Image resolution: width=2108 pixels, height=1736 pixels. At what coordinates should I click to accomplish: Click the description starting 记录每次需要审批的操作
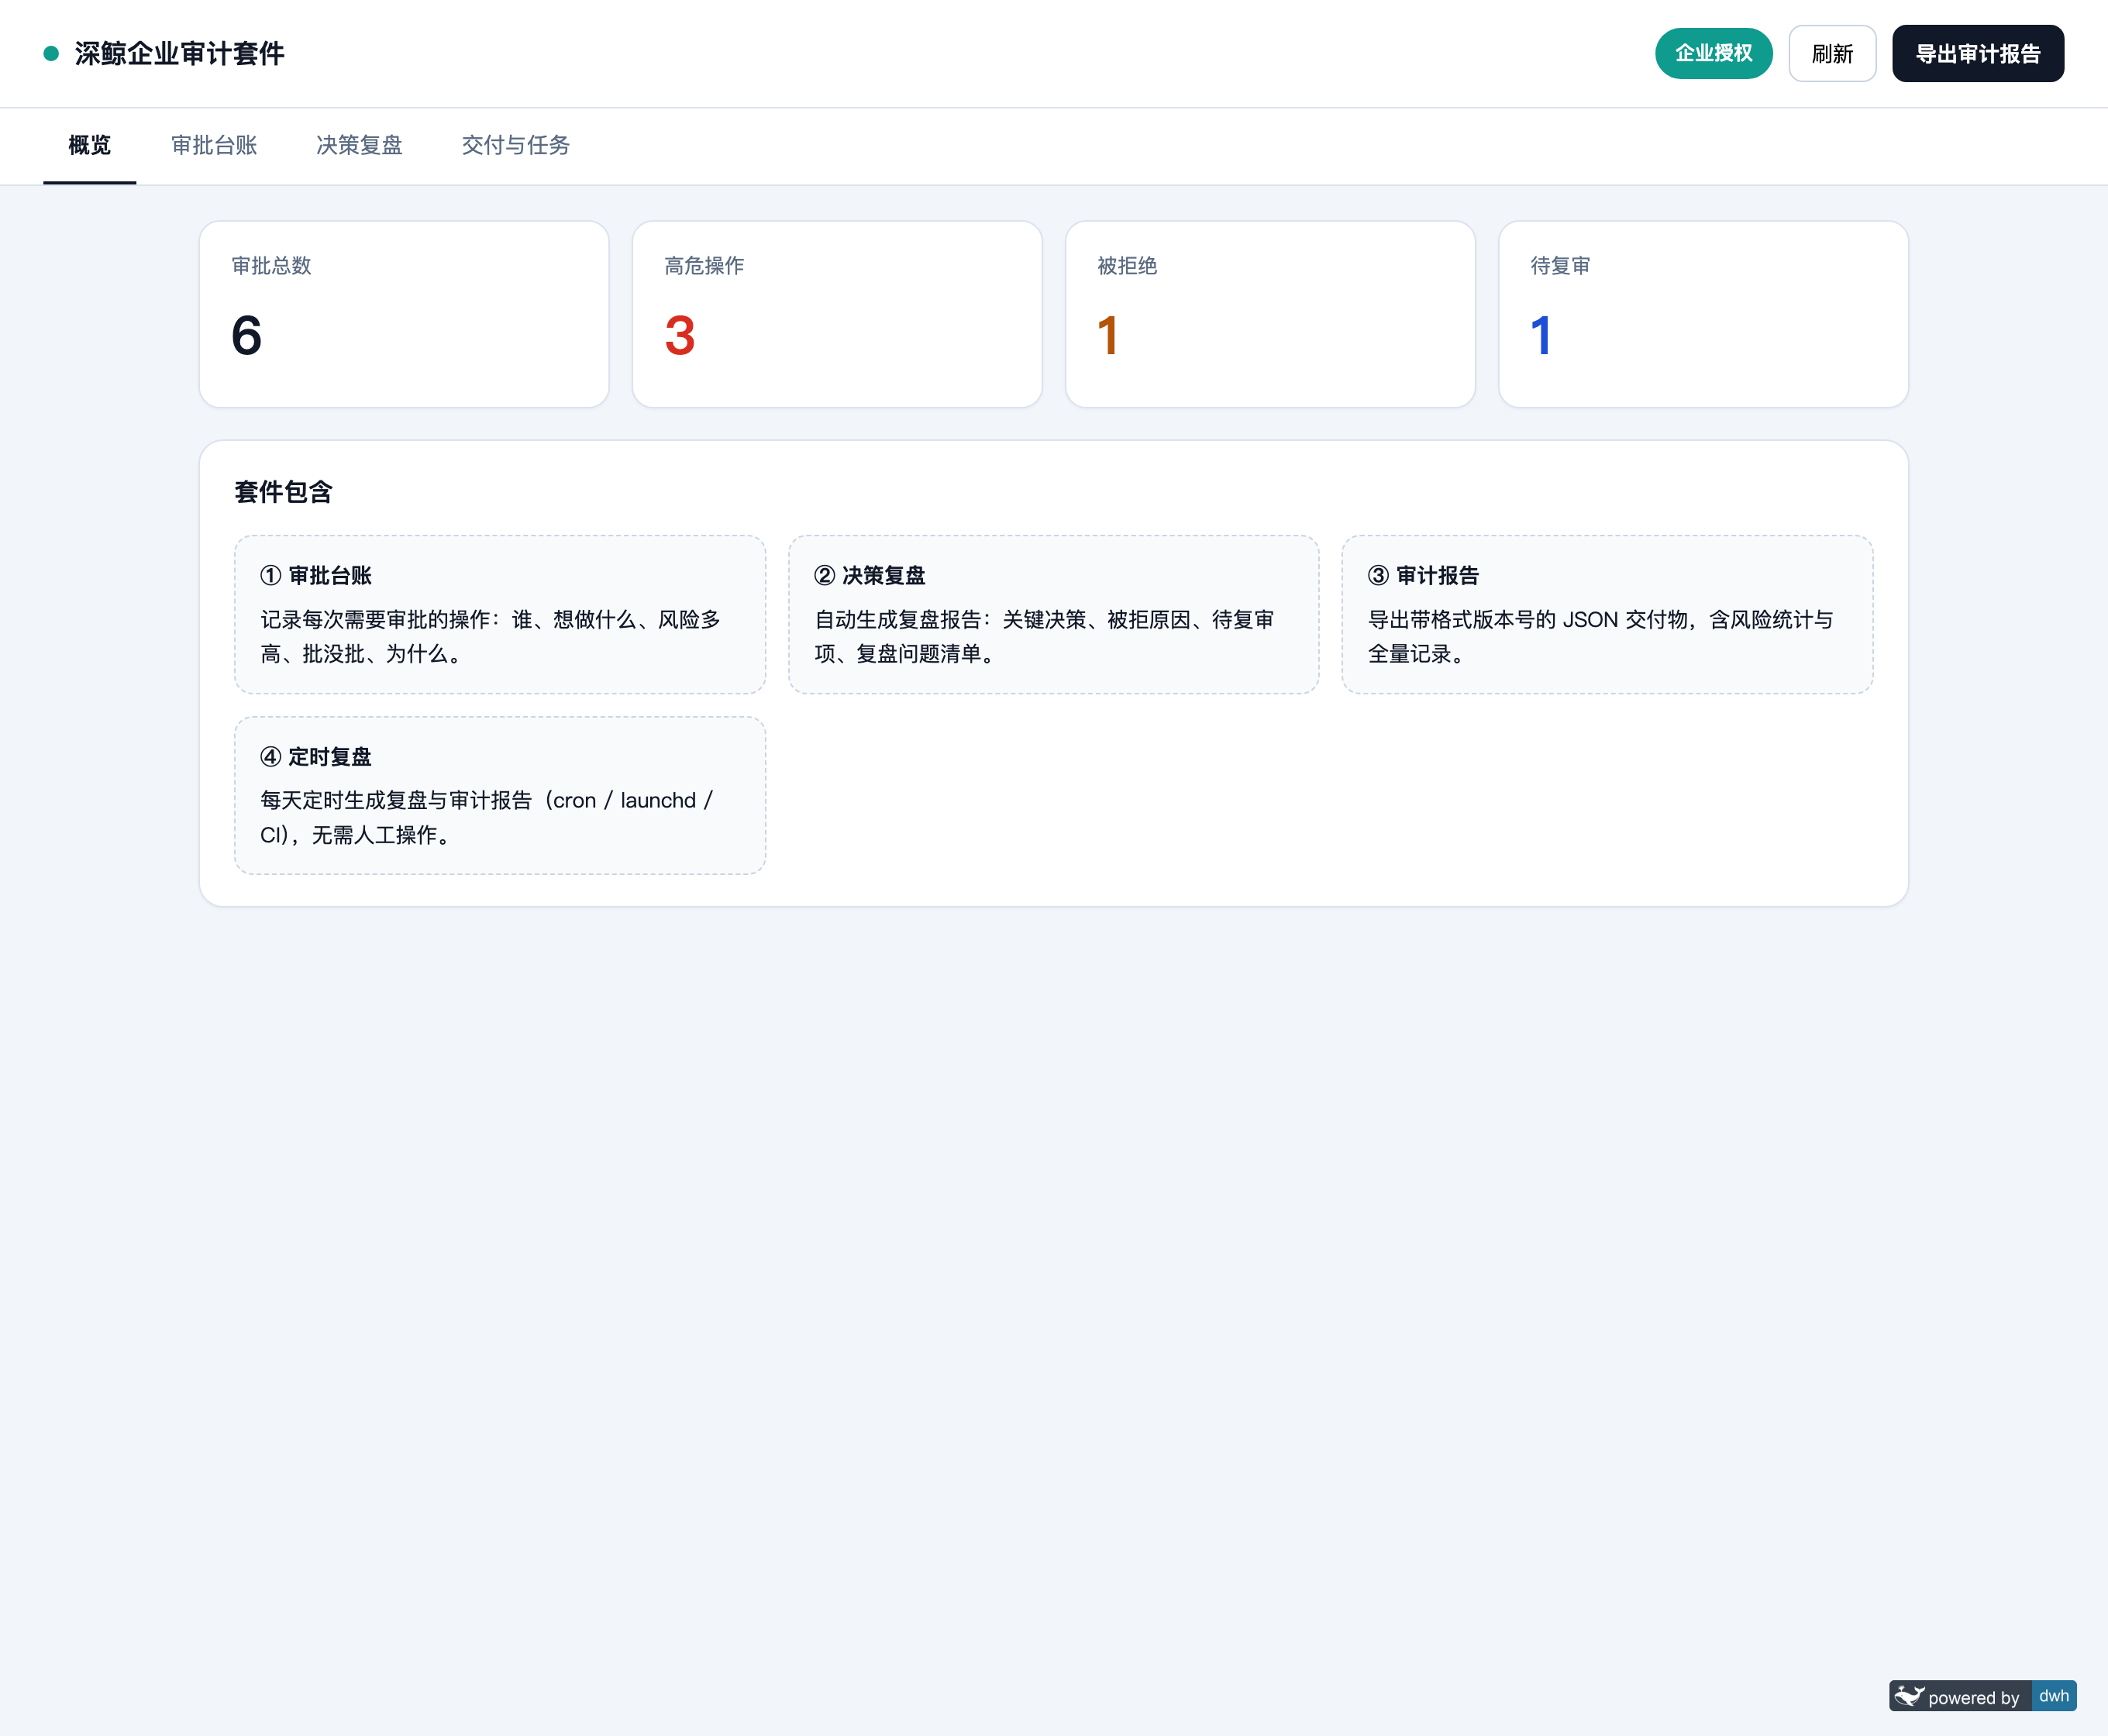click(x=490, y=637)
